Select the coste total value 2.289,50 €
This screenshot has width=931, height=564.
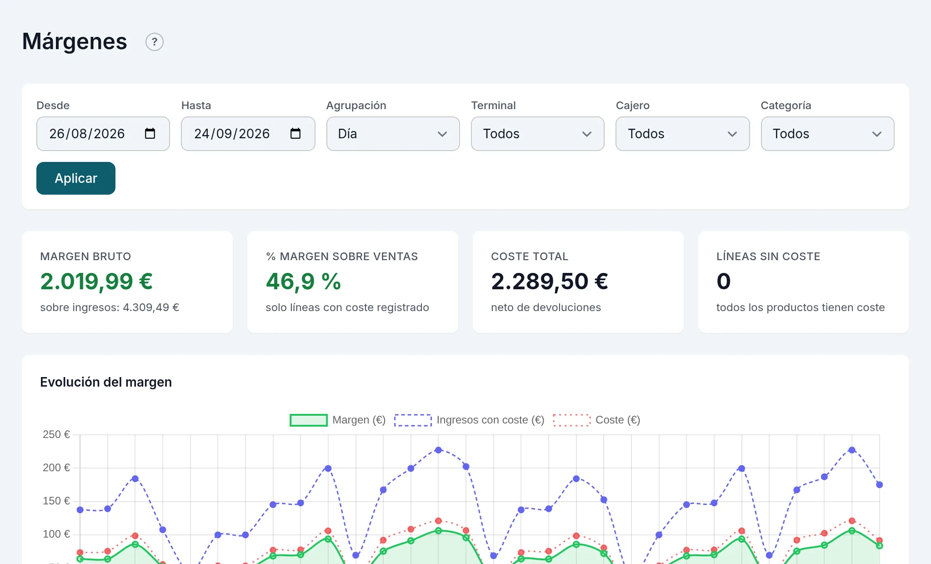(x=550, y=281)
